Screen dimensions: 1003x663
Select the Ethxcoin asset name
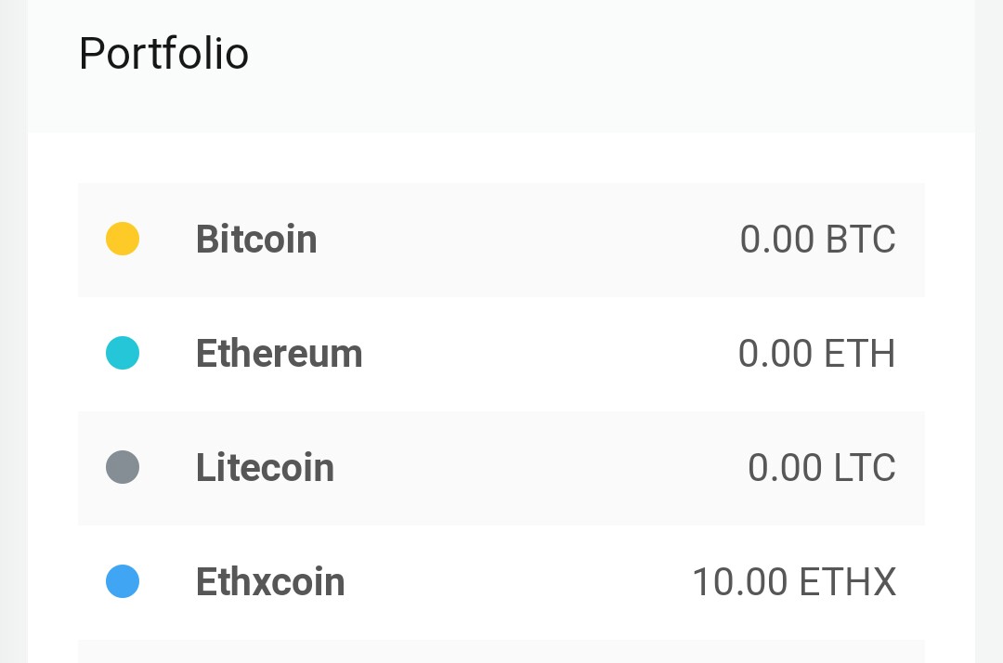(270, 581)
